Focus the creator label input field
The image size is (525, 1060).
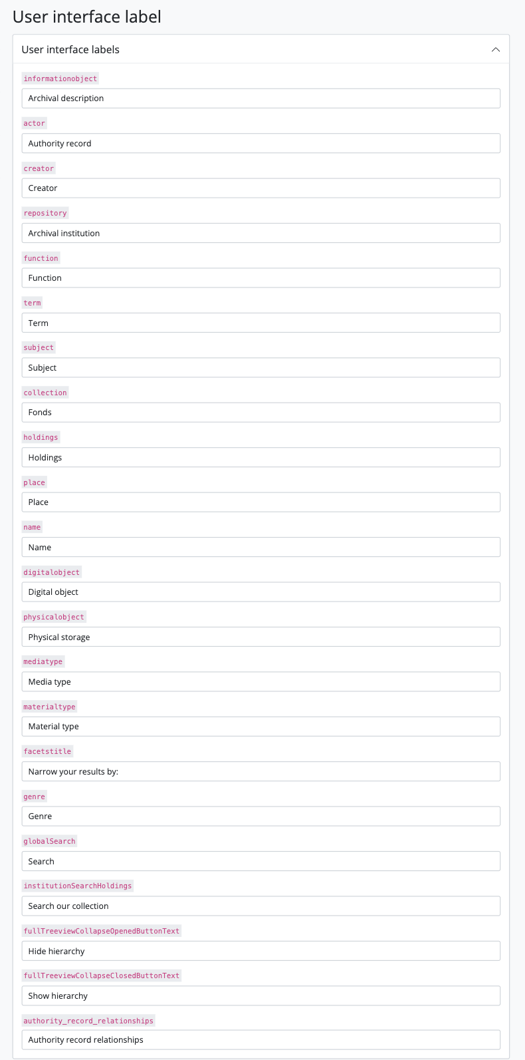coord(261,188)
